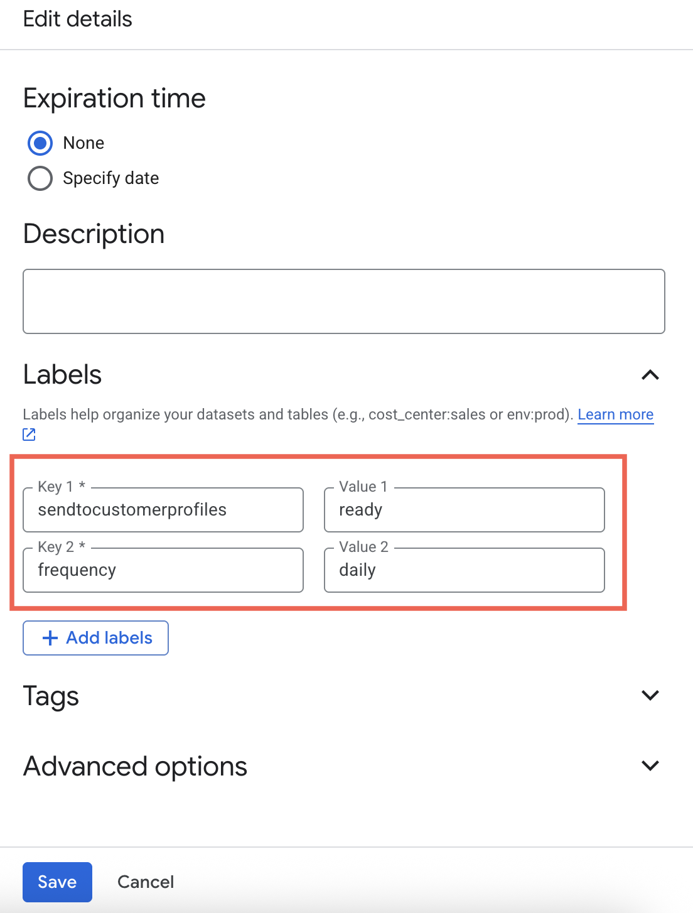Click the plus icon in Add labels
Image resolution: width=693 pixels, height=913 pixels.
point(50,638)
